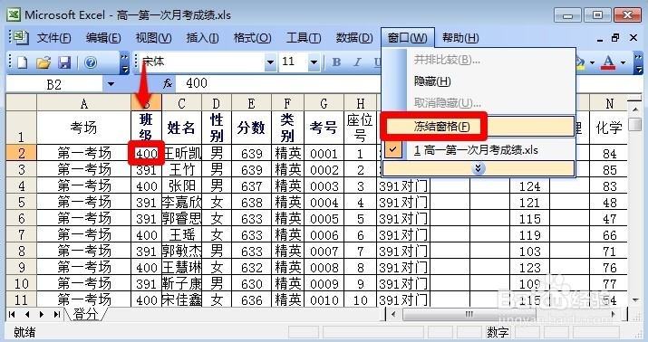Select the name cell 王慧琳
The image size is (648, 342).
click(182, 267)
